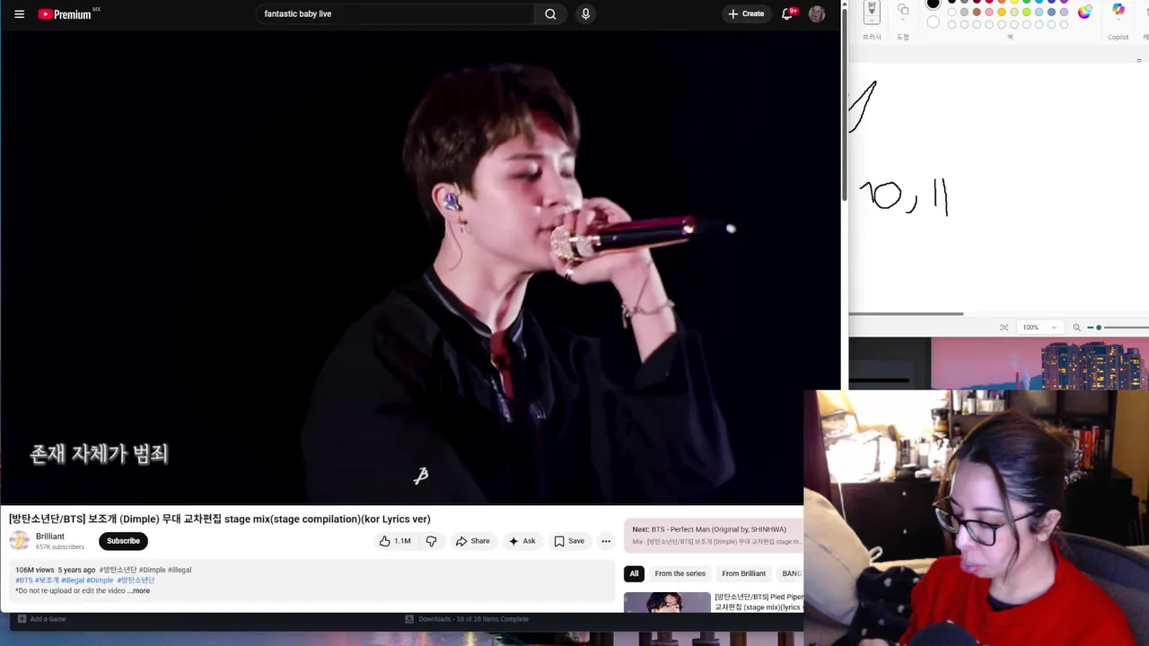The height and width of the screenshot is (646, 1149).
Task: Open the three-dot more actions menu
Action: [606, 541]
